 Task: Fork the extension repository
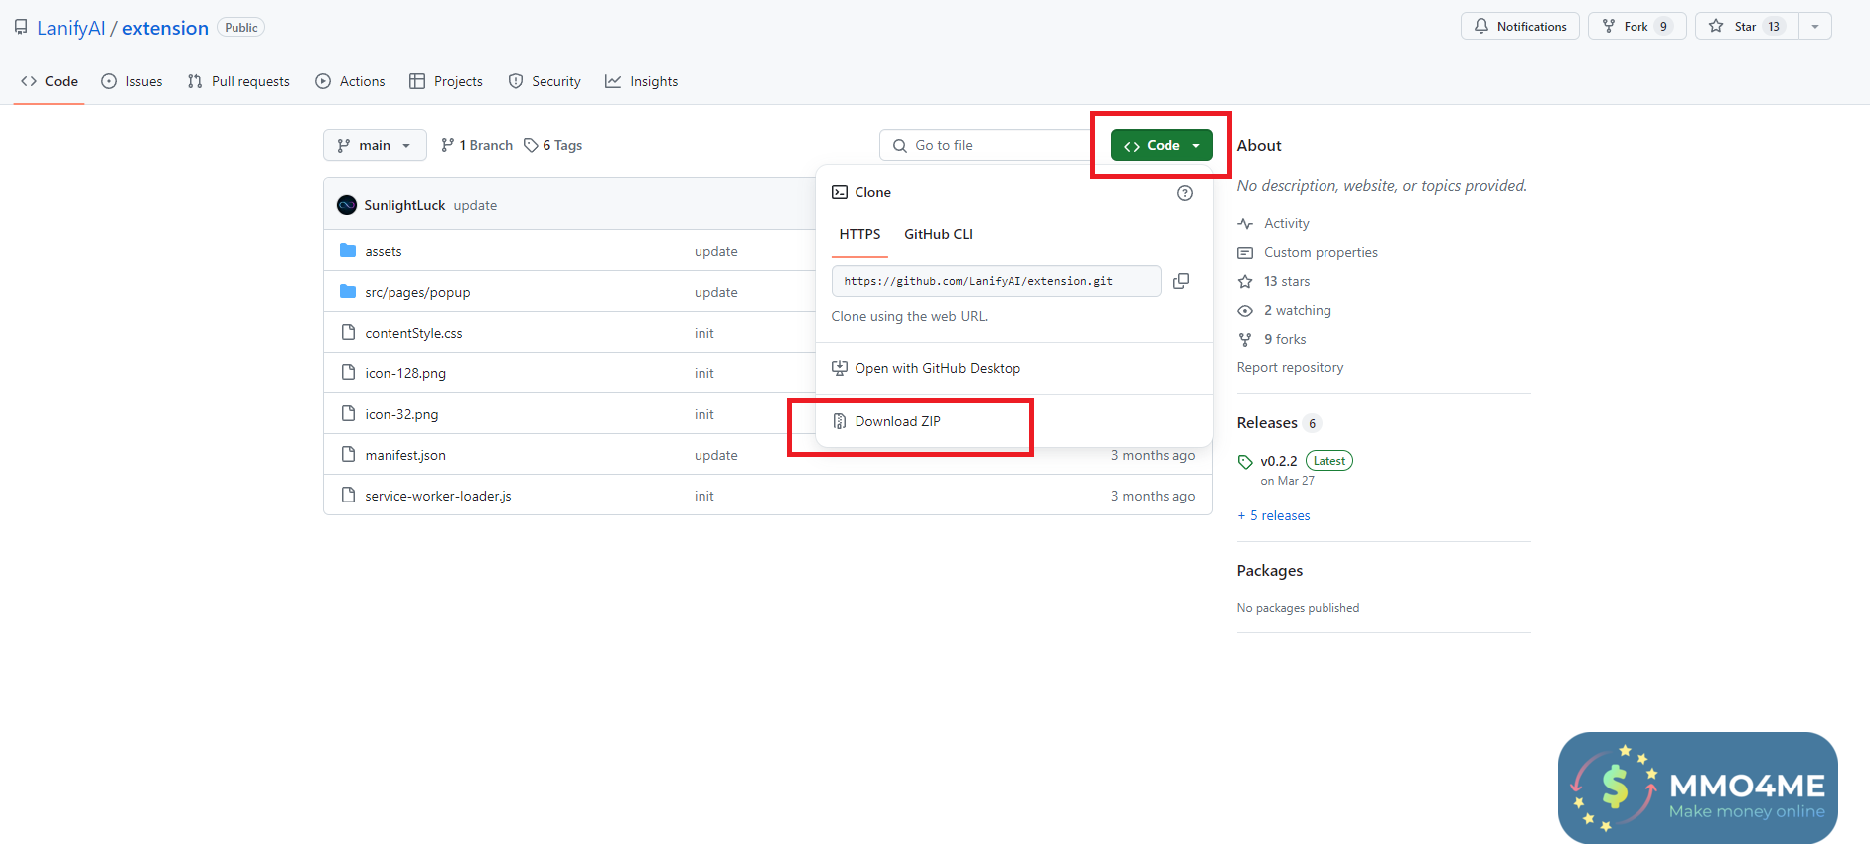(1636, 27)
